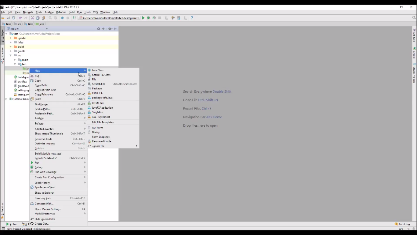Image resolution: width=417 pixels, height=235 pixels.
Task: Click Find Usages in context menu
Action: click(x=58, y=104)
